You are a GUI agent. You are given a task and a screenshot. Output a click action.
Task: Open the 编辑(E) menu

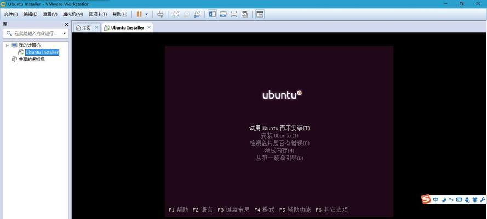(30, 14)
